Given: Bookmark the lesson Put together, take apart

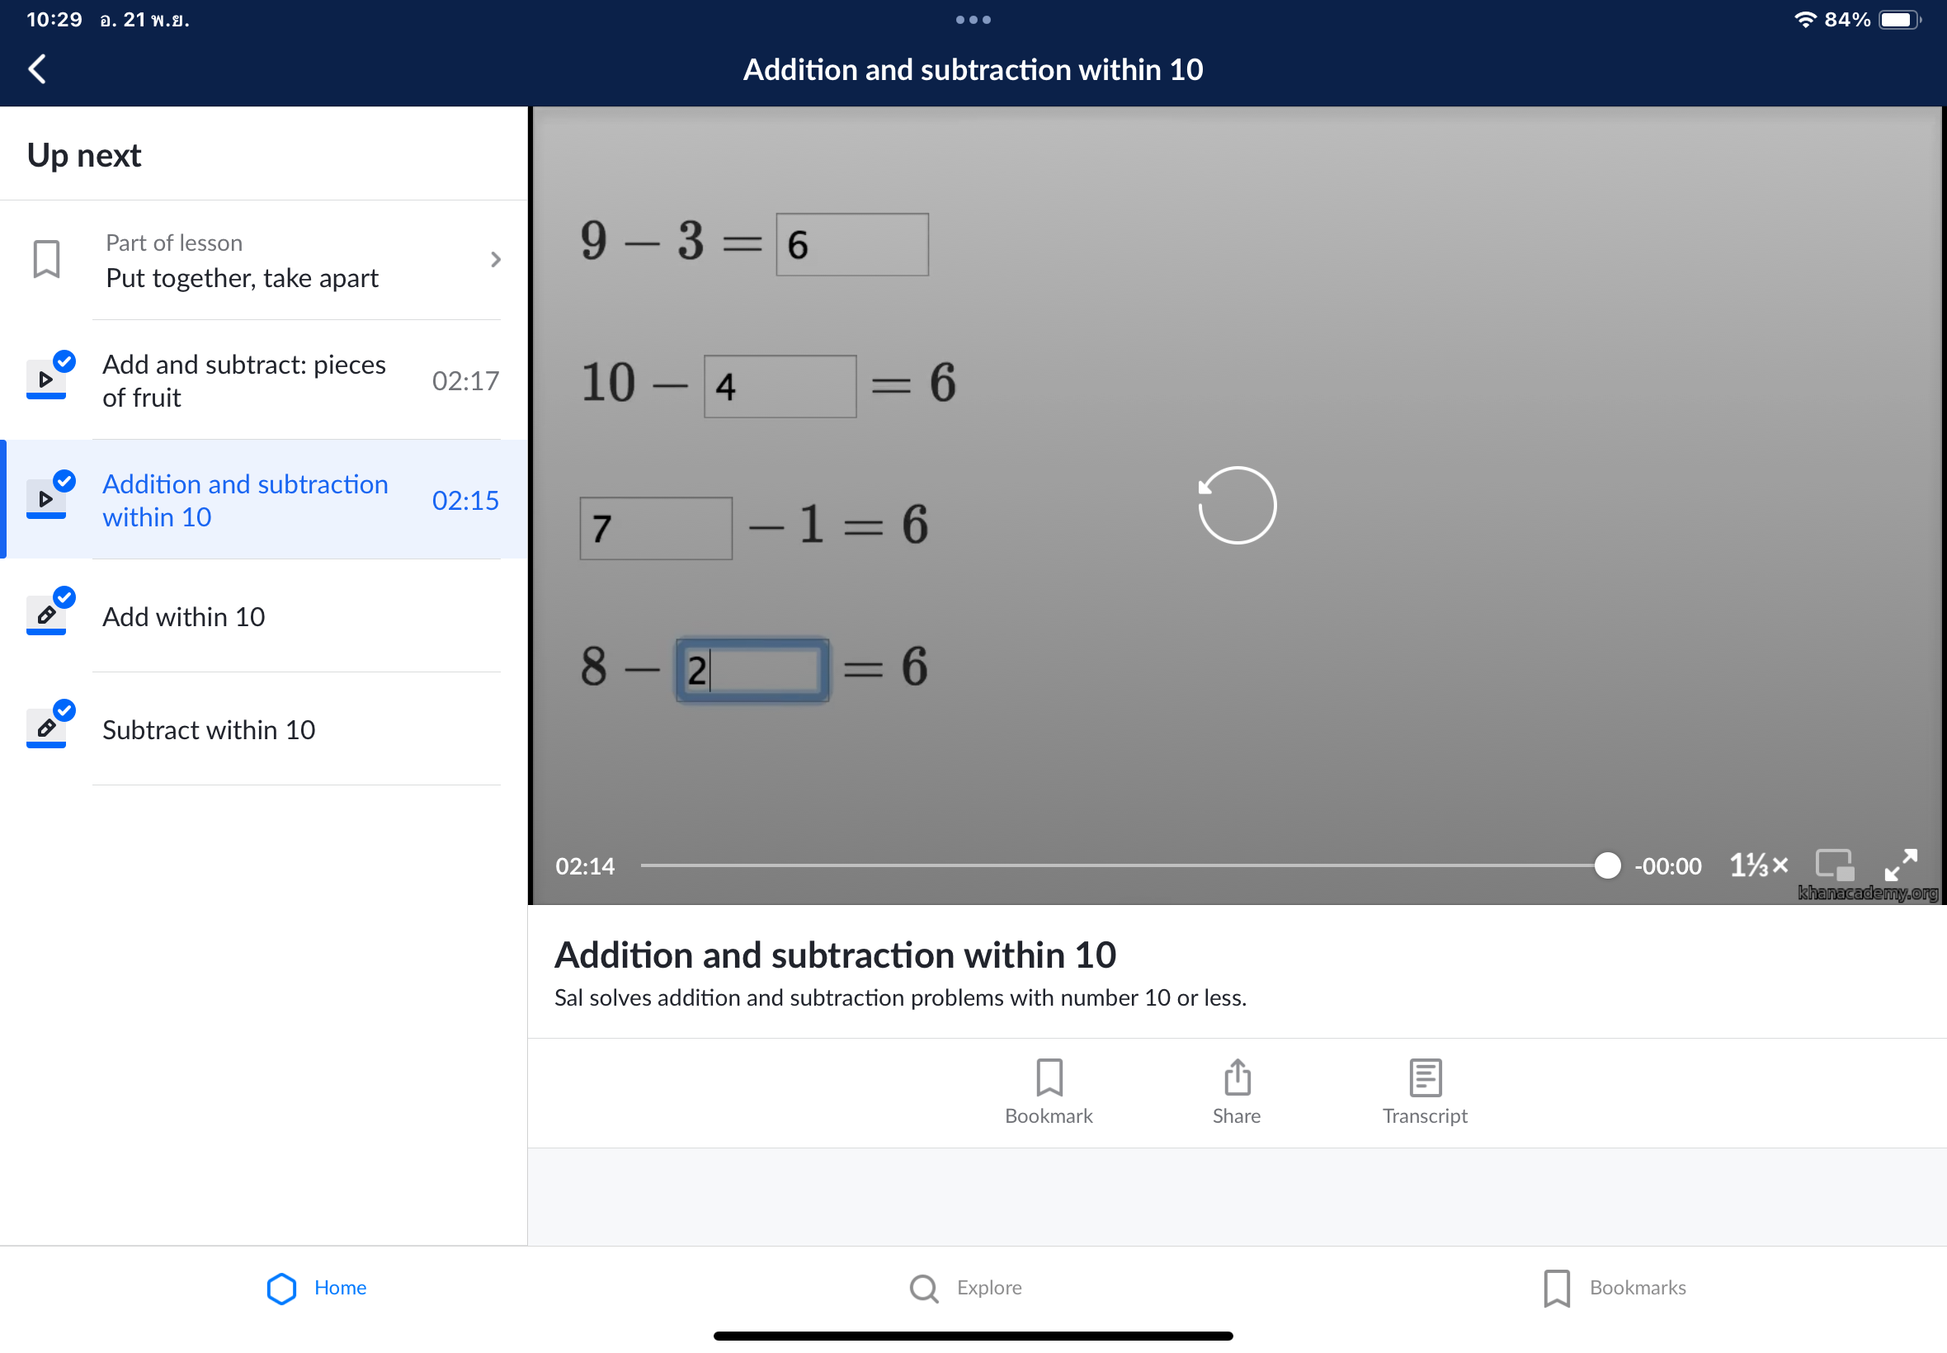Looking at the screenshot, I should [x=47, y=259].
